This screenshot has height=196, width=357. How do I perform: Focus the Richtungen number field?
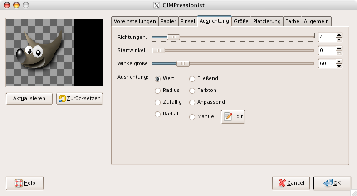[x=327, y=37]
